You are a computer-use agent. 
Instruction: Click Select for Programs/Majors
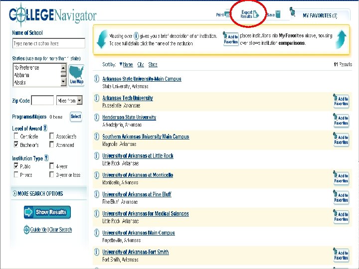coord(76,117)
